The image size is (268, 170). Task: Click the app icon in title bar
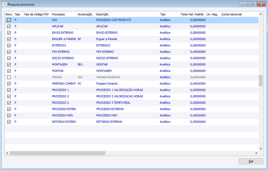tap(4, 4)
